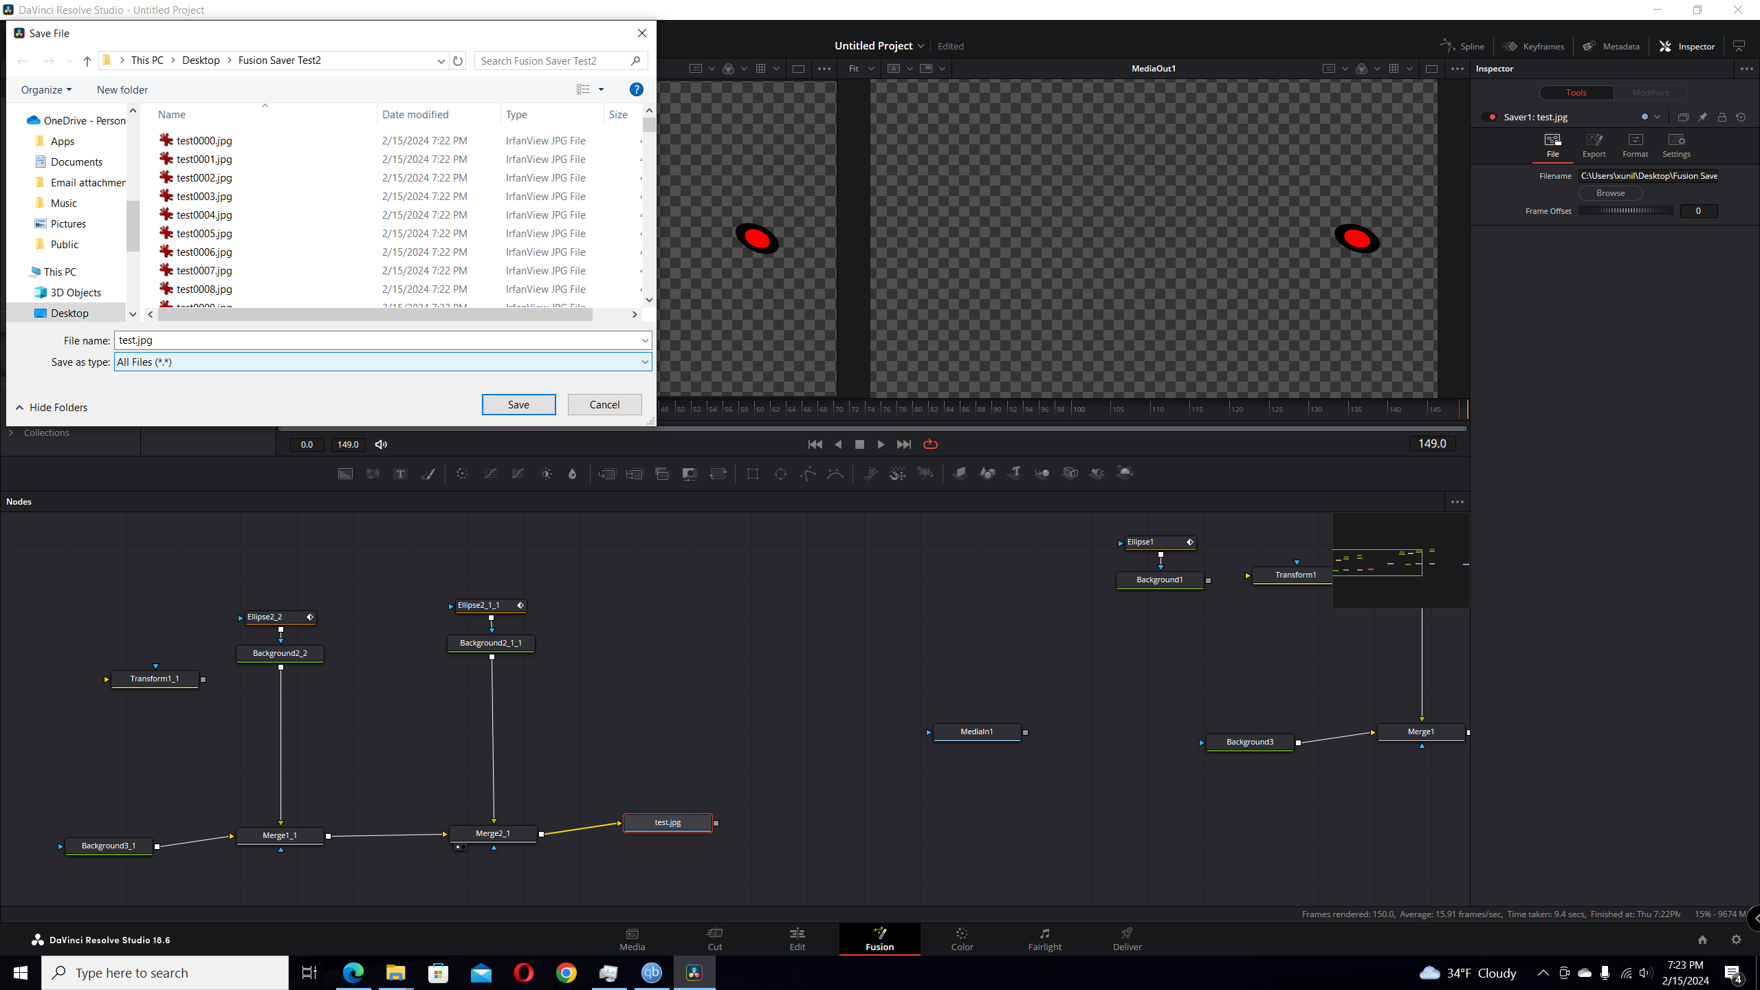Jump to the first frame

click(815, 444)
